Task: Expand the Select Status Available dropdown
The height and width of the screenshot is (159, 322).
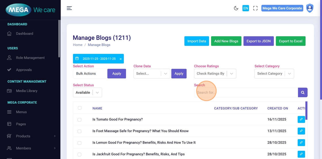Action: click(x=87, y=93)
